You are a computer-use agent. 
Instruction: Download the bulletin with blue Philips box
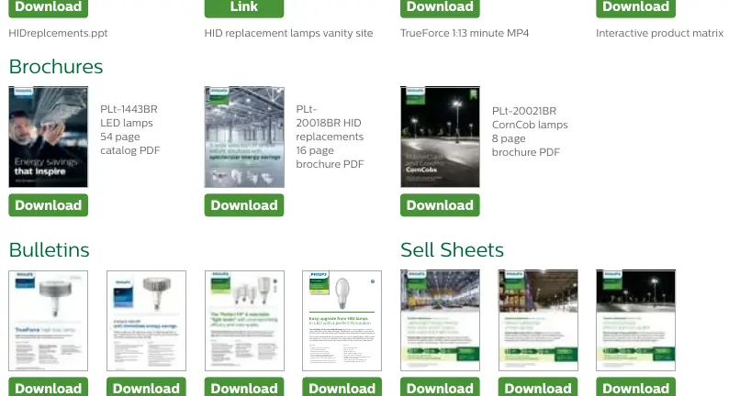146,387
